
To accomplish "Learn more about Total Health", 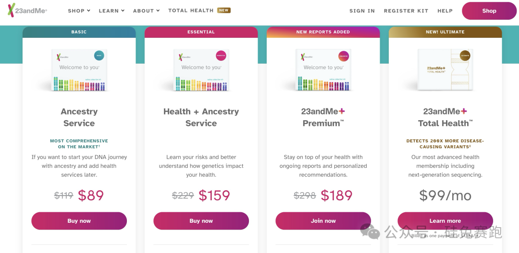I will [x=445, y=221].
